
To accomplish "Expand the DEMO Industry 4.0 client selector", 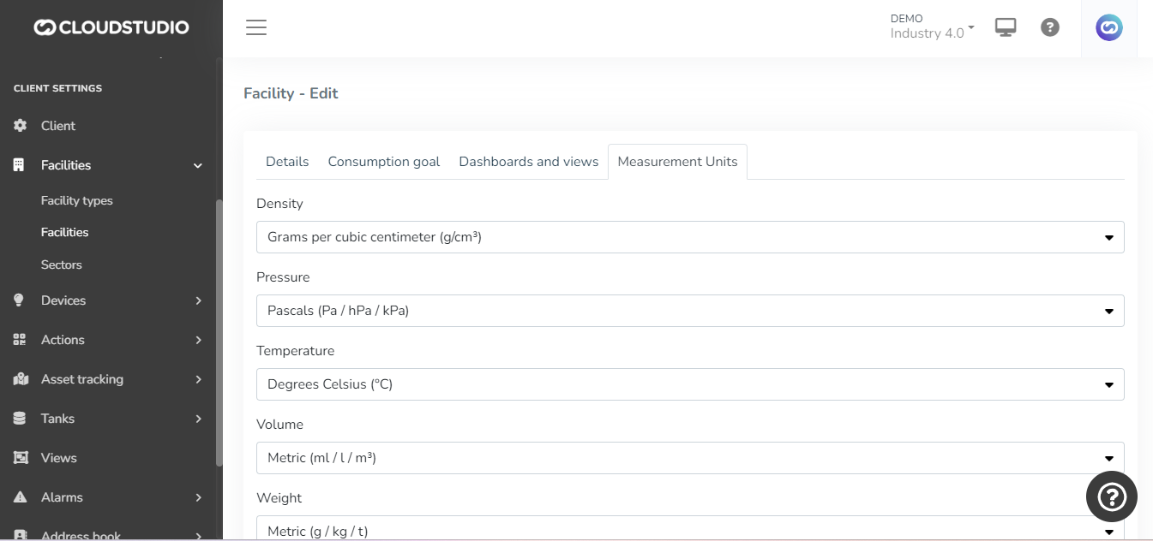I will pos(932,27).
